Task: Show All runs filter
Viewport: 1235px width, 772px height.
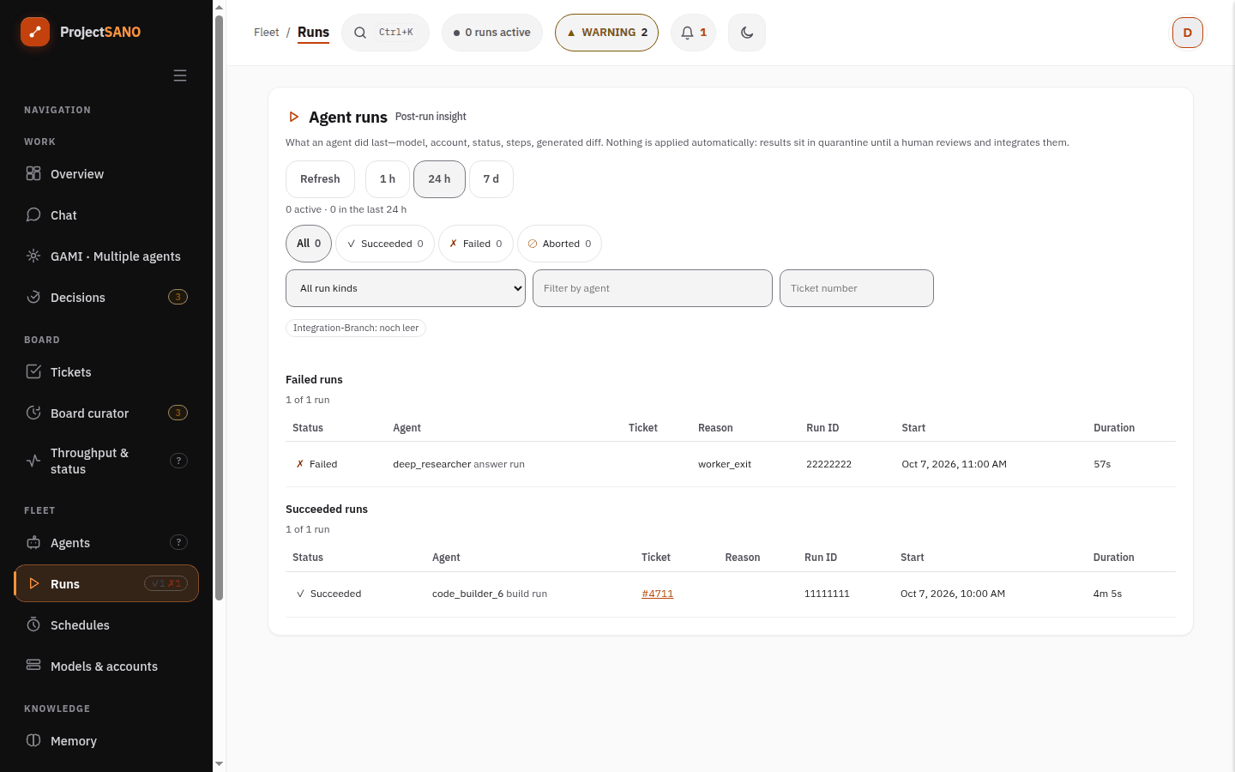Action: coord(309,244)
